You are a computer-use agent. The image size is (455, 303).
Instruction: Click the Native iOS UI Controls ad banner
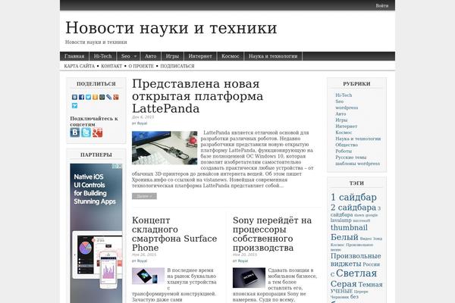(96, 233)
